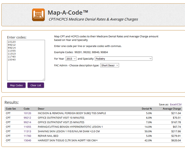Screen dimensions: 185x148
Task: Click the Code Set column header
Action: [x=11, y=109]
